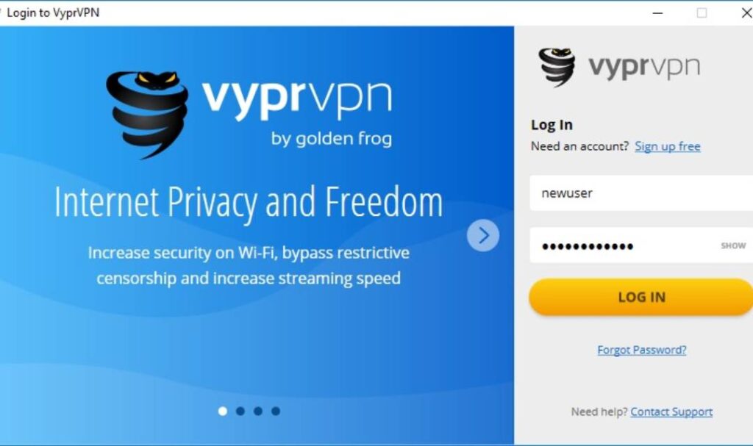
Task: Select the third carousel dot
Action: [x=258, y=411]
